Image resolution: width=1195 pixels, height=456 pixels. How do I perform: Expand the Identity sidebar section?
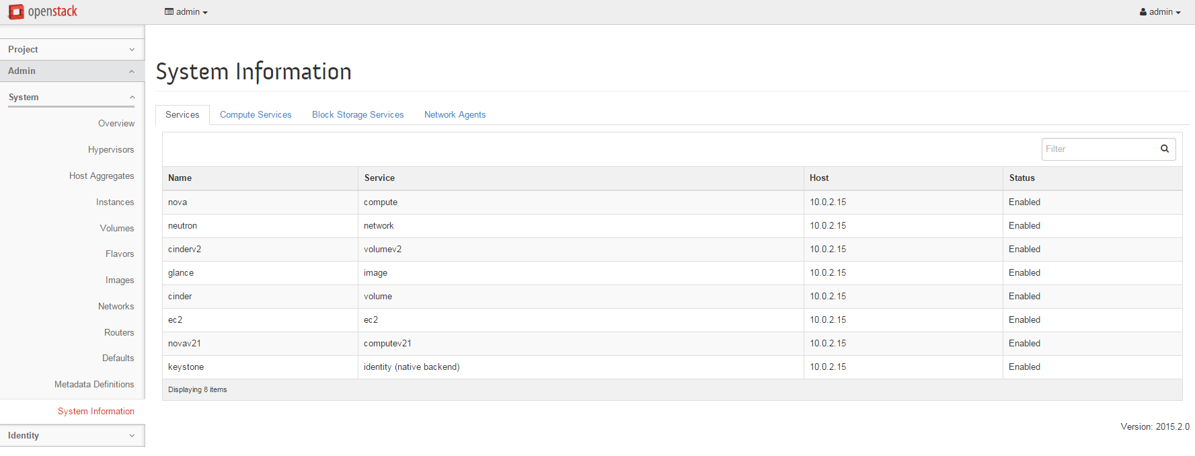pyautogui.click(x=72, y=435)
